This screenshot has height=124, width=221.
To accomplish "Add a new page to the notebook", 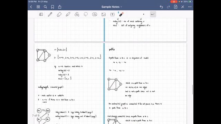I will click(175, 7).
